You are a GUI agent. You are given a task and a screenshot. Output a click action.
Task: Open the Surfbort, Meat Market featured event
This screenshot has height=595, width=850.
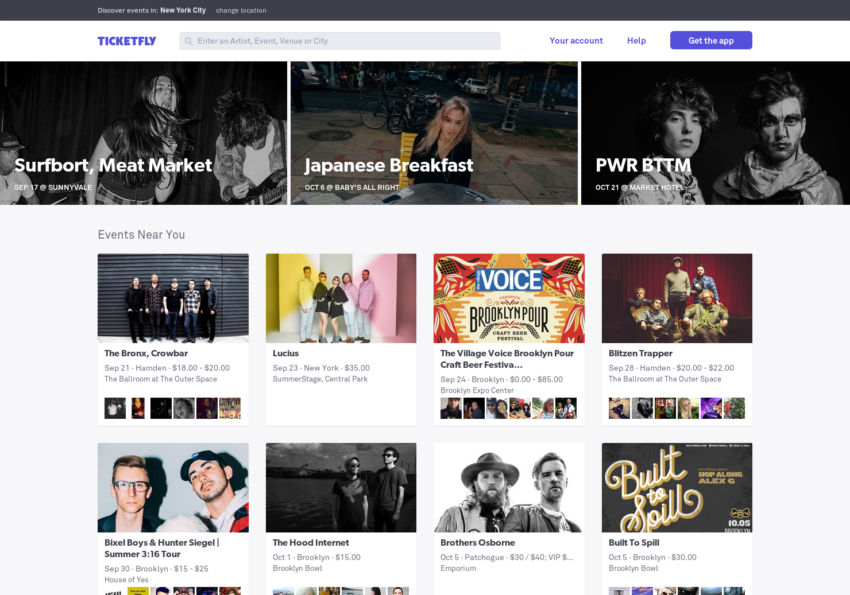(x=143, y=133)
